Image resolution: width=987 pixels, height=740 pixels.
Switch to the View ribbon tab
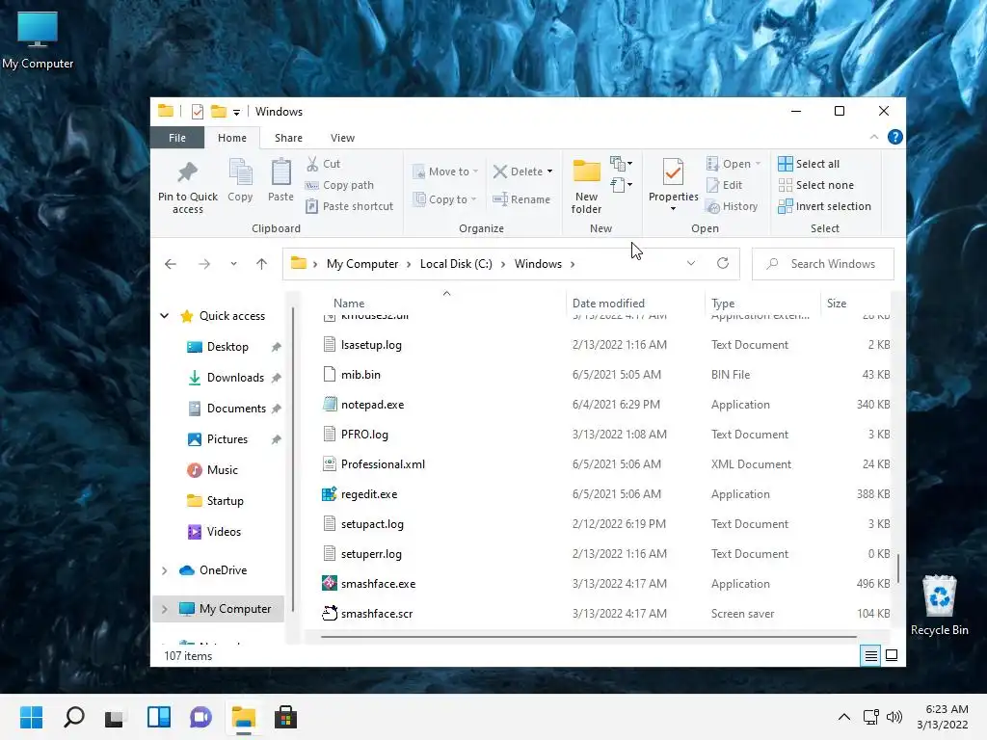coord(342,138)
